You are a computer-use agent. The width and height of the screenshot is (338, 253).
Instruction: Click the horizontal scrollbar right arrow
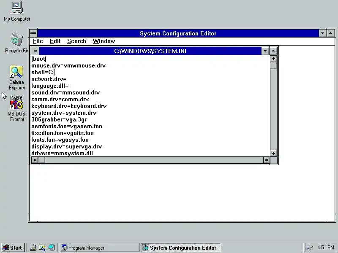[x=267, y=160]
